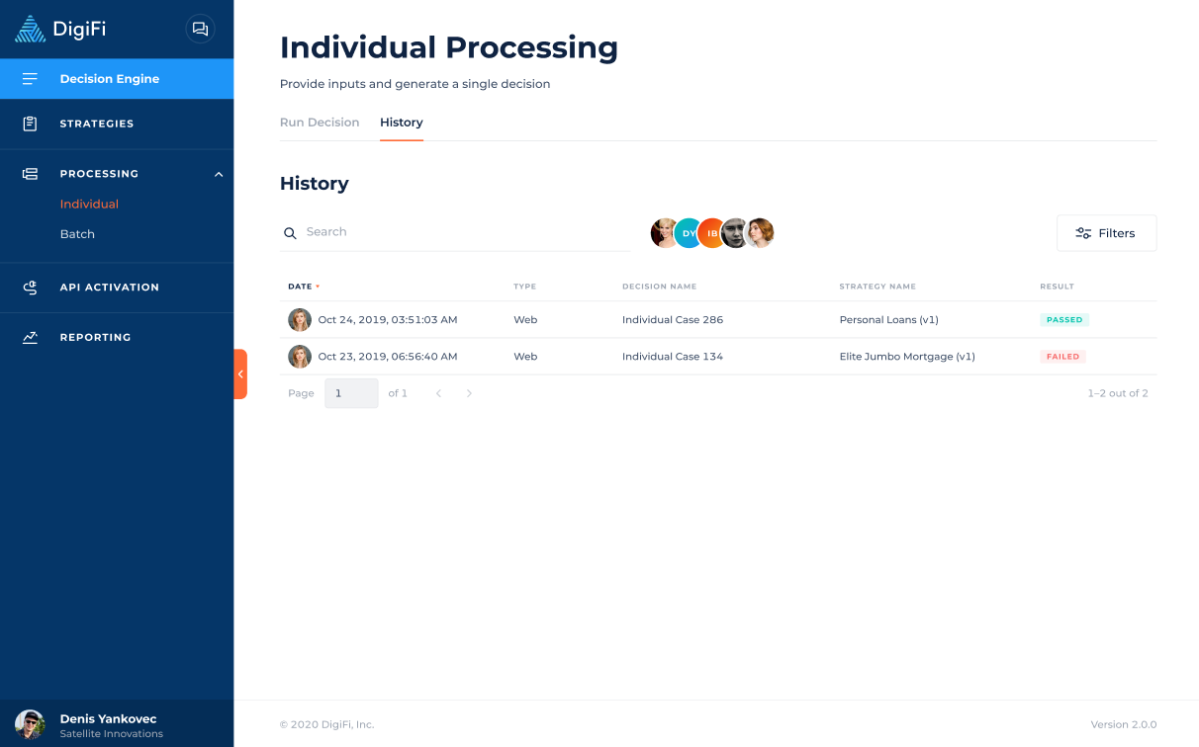Click Web type in Case 134 row
This screenshot has height=747, width=1199.
(525, 357)
